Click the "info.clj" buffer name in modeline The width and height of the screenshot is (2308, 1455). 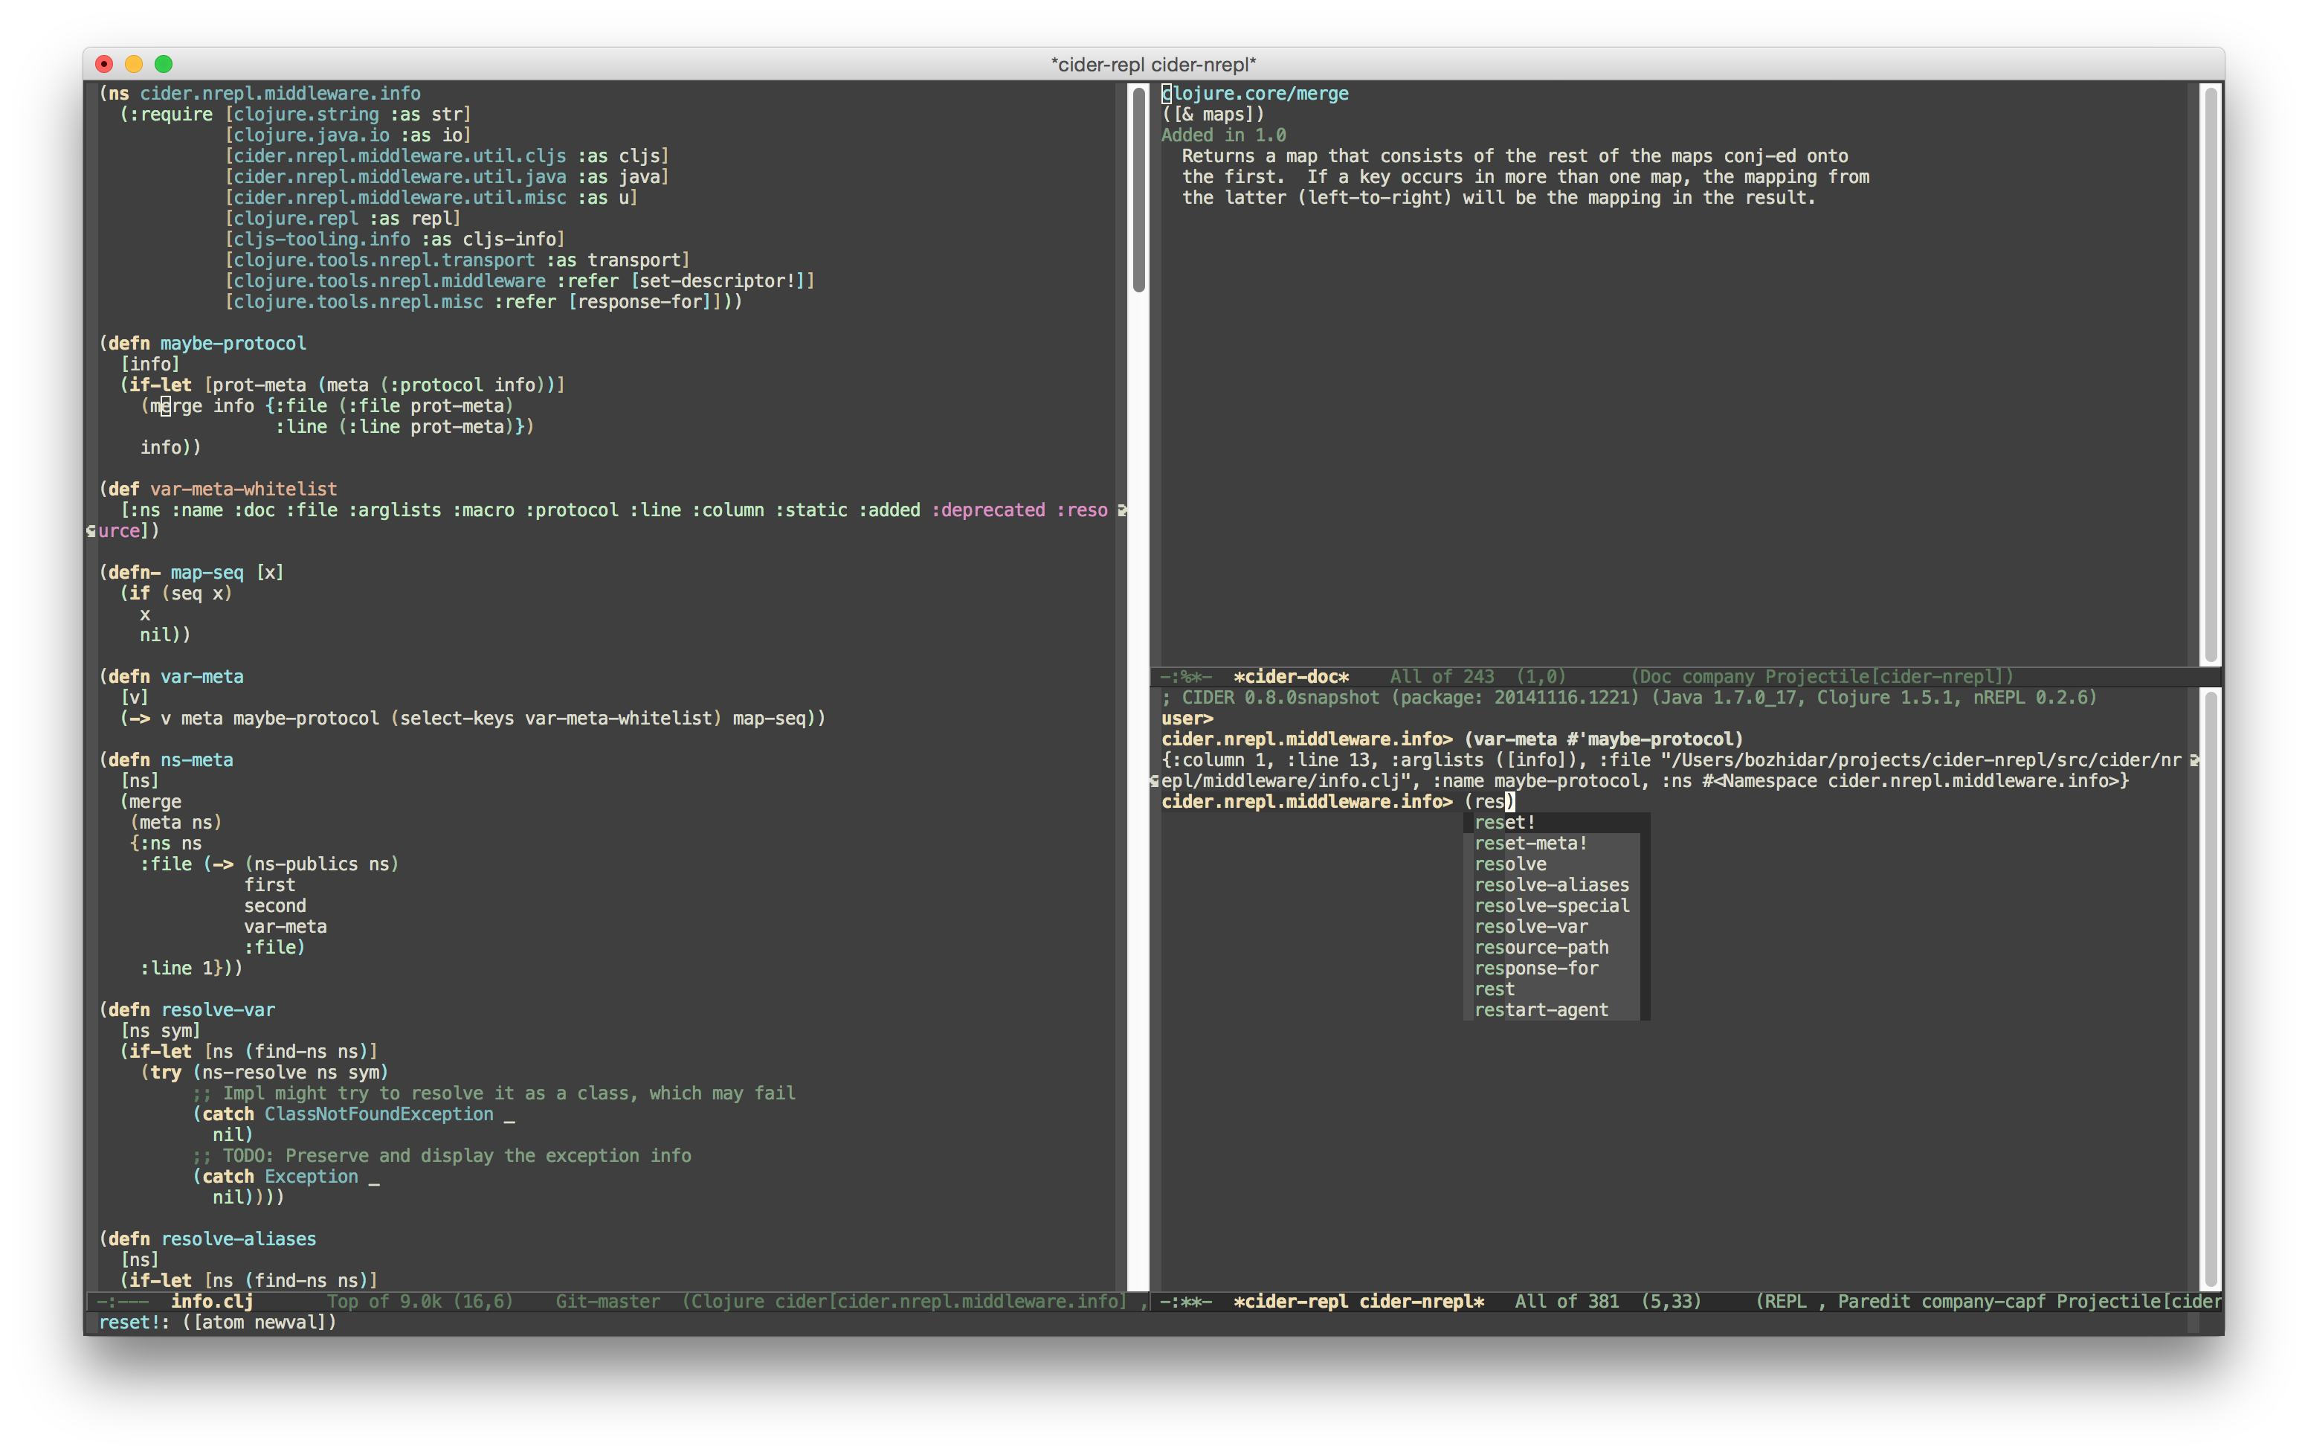click(x=211, y=1302)
